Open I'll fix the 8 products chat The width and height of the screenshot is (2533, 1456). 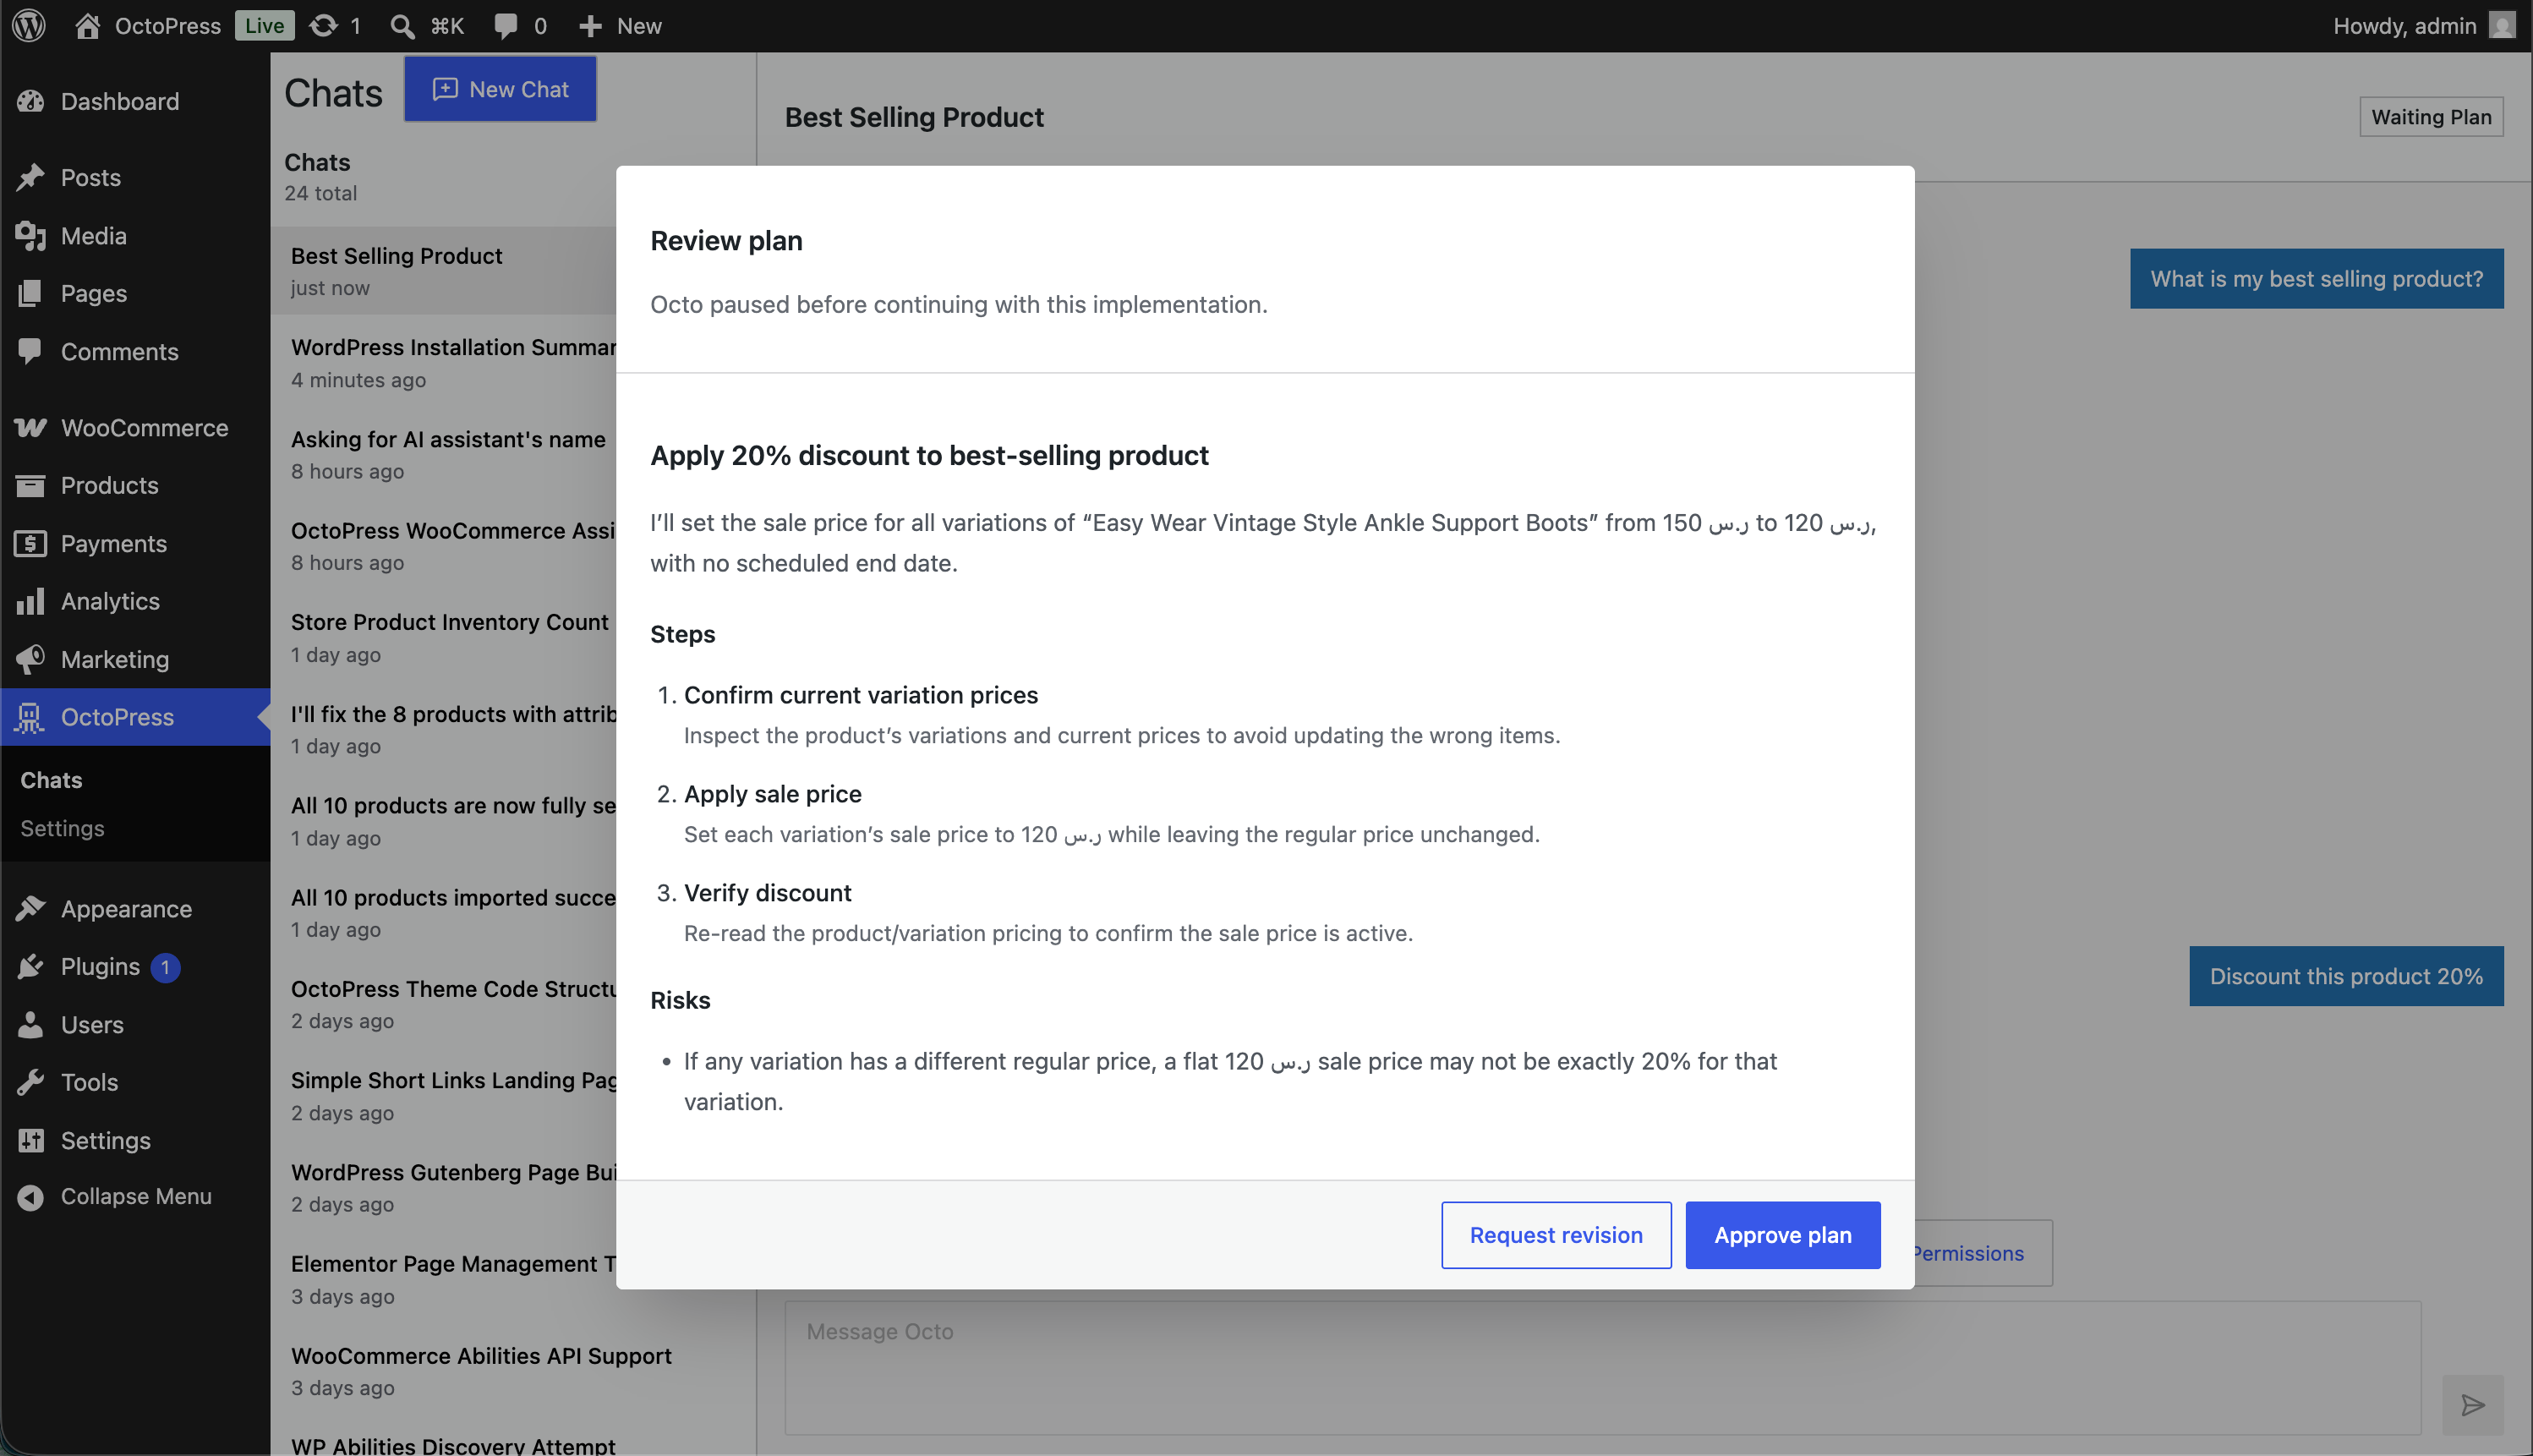coord(444,729)
